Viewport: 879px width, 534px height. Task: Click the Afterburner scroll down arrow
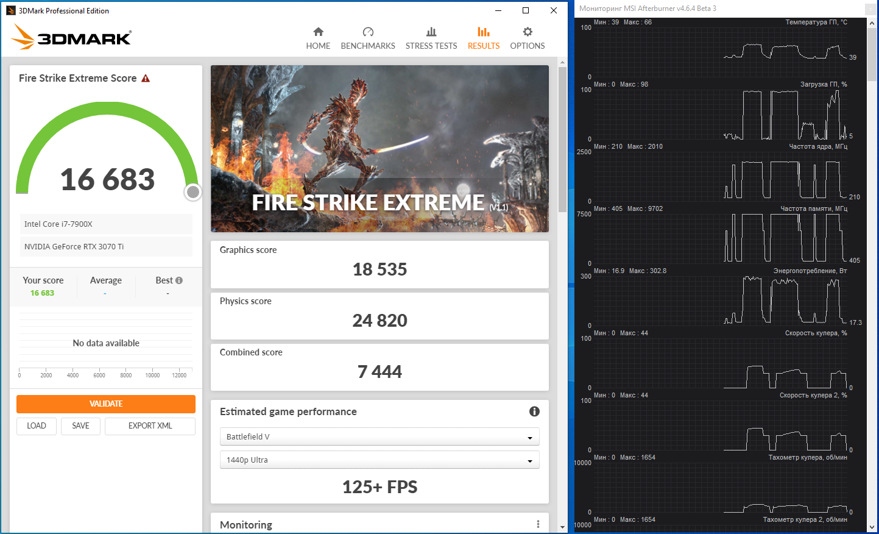[872, 527]
